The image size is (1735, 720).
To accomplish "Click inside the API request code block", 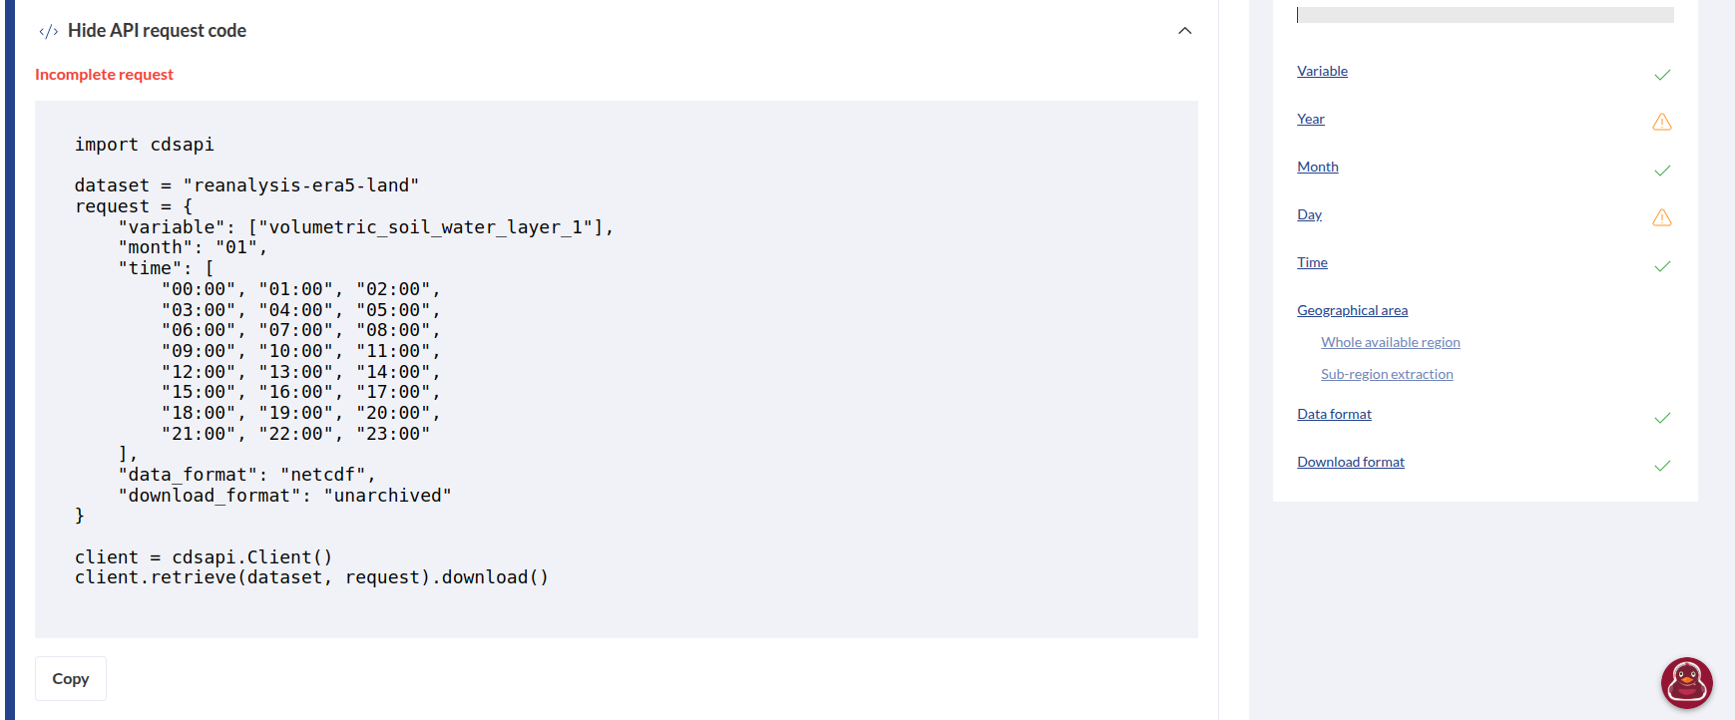I will (616, 369).
